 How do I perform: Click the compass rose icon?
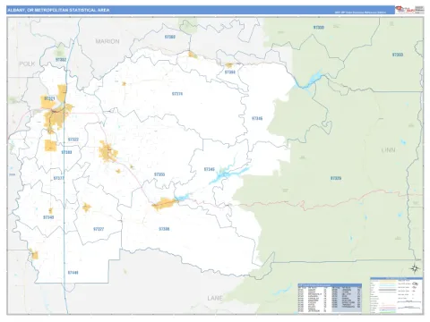415,268
